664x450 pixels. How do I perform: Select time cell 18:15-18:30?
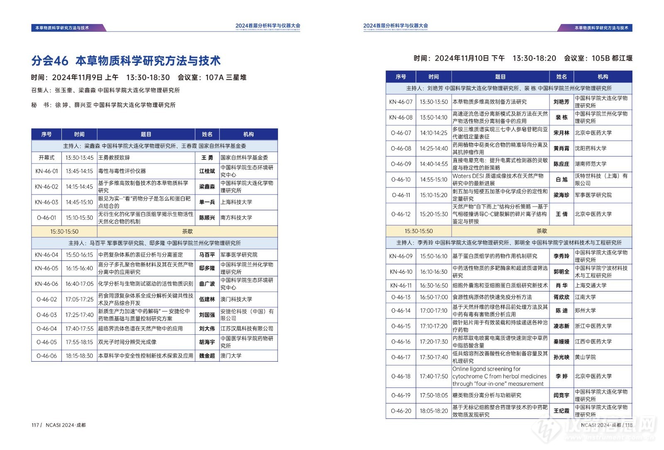(x=79, y=356)
